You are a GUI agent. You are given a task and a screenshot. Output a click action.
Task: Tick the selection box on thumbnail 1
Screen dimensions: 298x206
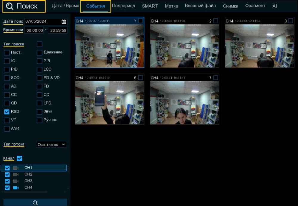pyautogui.click(x=140, y=21)
